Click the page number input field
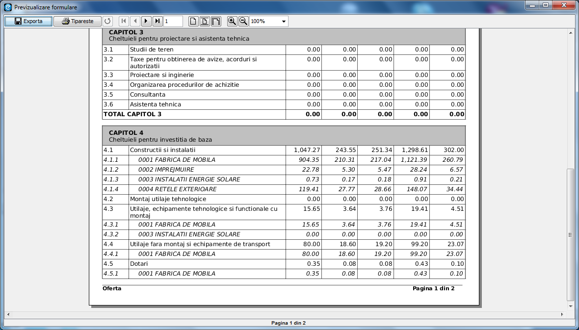The height and width of the screenshot is (330, 579). [173, 22]
